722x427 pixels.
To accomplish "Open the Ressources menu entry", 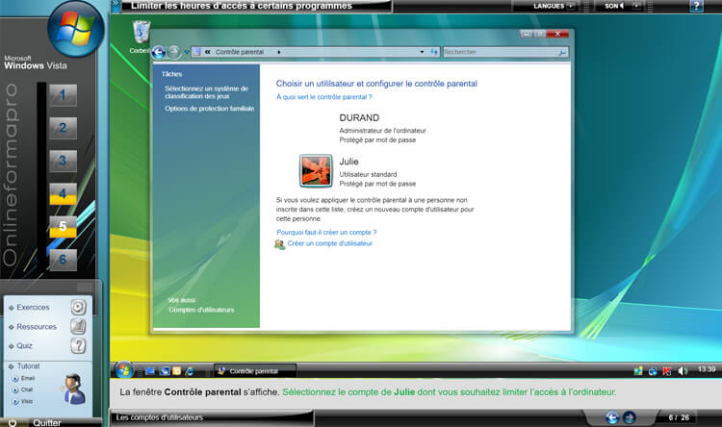I will pyautogui.click(x=37, y=327).
